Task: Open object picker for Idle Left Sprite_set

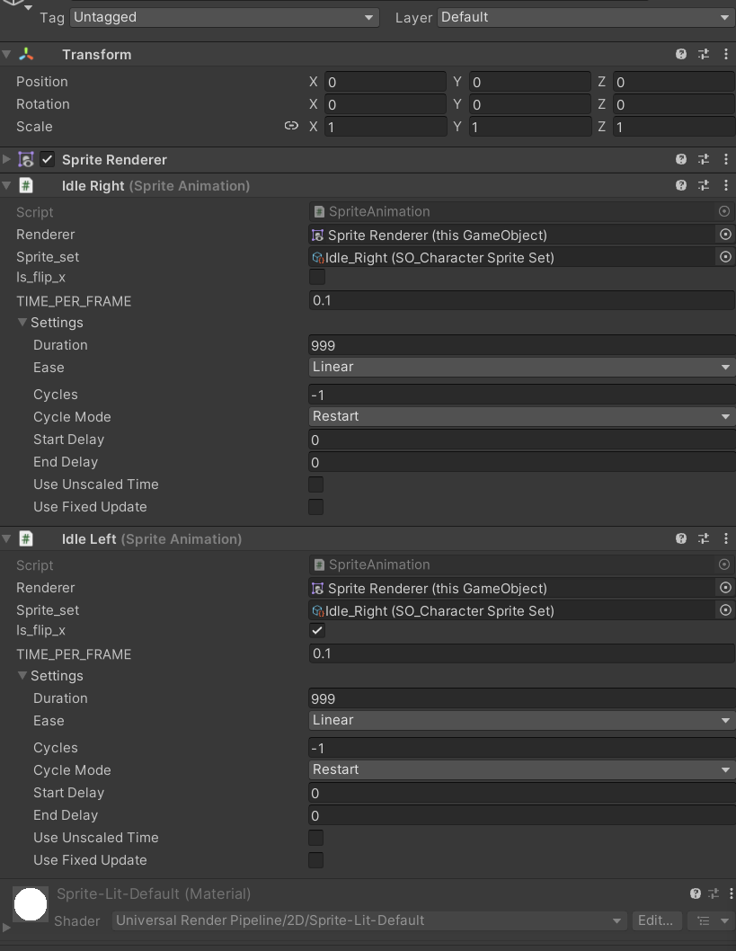Action: [725, 609]
